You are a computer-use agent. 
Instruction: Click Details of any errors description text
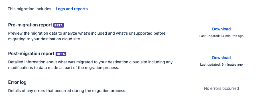pyautogui.click(x=67, y=91)
